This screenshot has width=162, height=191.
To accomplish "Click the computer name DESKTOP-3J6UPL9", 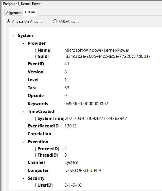I will (83, 170).
